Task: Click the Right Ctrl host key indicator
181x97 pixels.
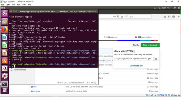Action: point(177,95)
